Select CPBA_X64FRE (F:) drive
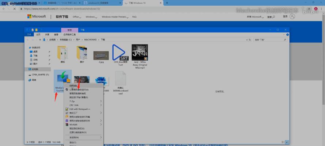Image resolution: width=325 pixels, height=146 pixels. tap(39, 75)
